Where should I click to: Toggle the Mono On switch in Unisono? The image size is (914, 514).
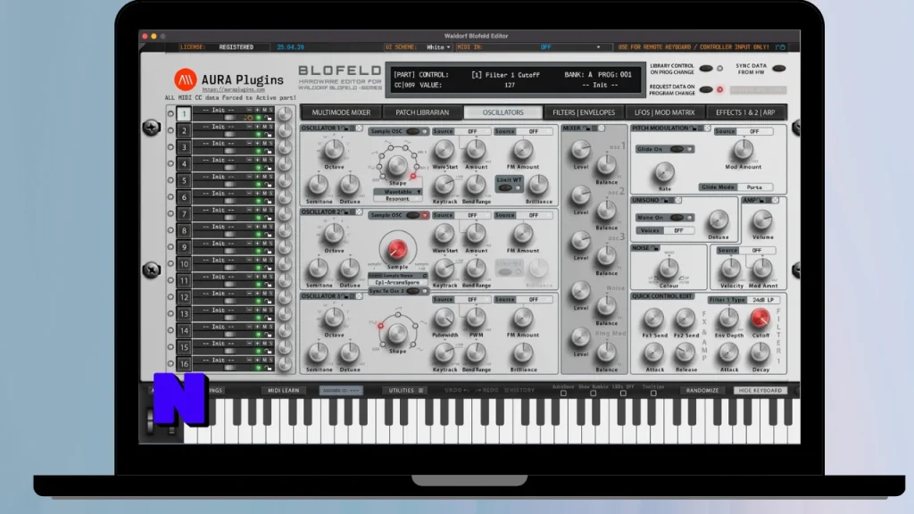coord(677,218)
